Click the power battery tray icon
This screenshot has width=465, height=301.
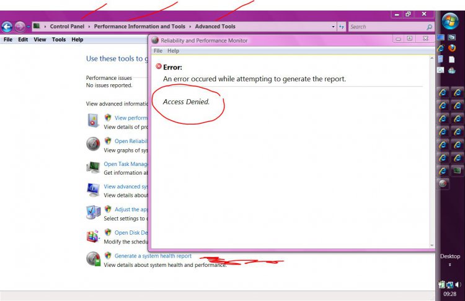point(441,285)
